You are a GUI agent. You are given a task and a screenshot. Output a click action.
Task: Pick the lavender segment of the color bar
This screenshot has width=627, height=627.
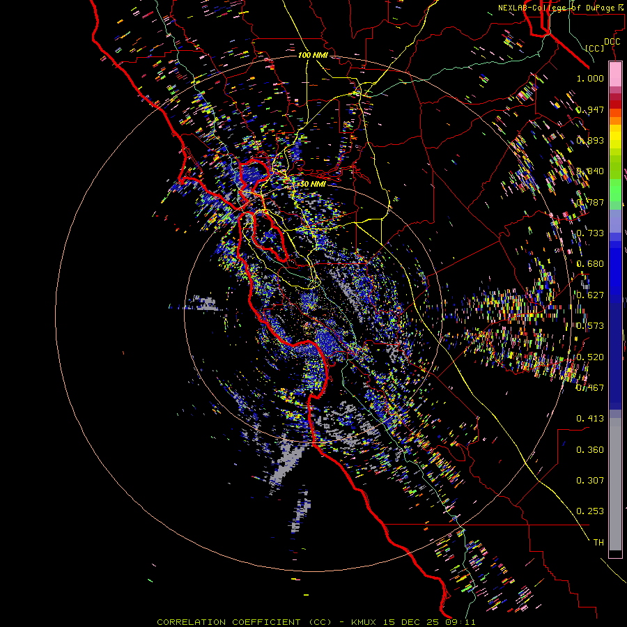click(x=615, y=221)
